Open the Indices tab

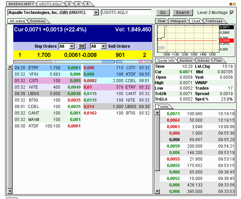click(x=203, y=61)
